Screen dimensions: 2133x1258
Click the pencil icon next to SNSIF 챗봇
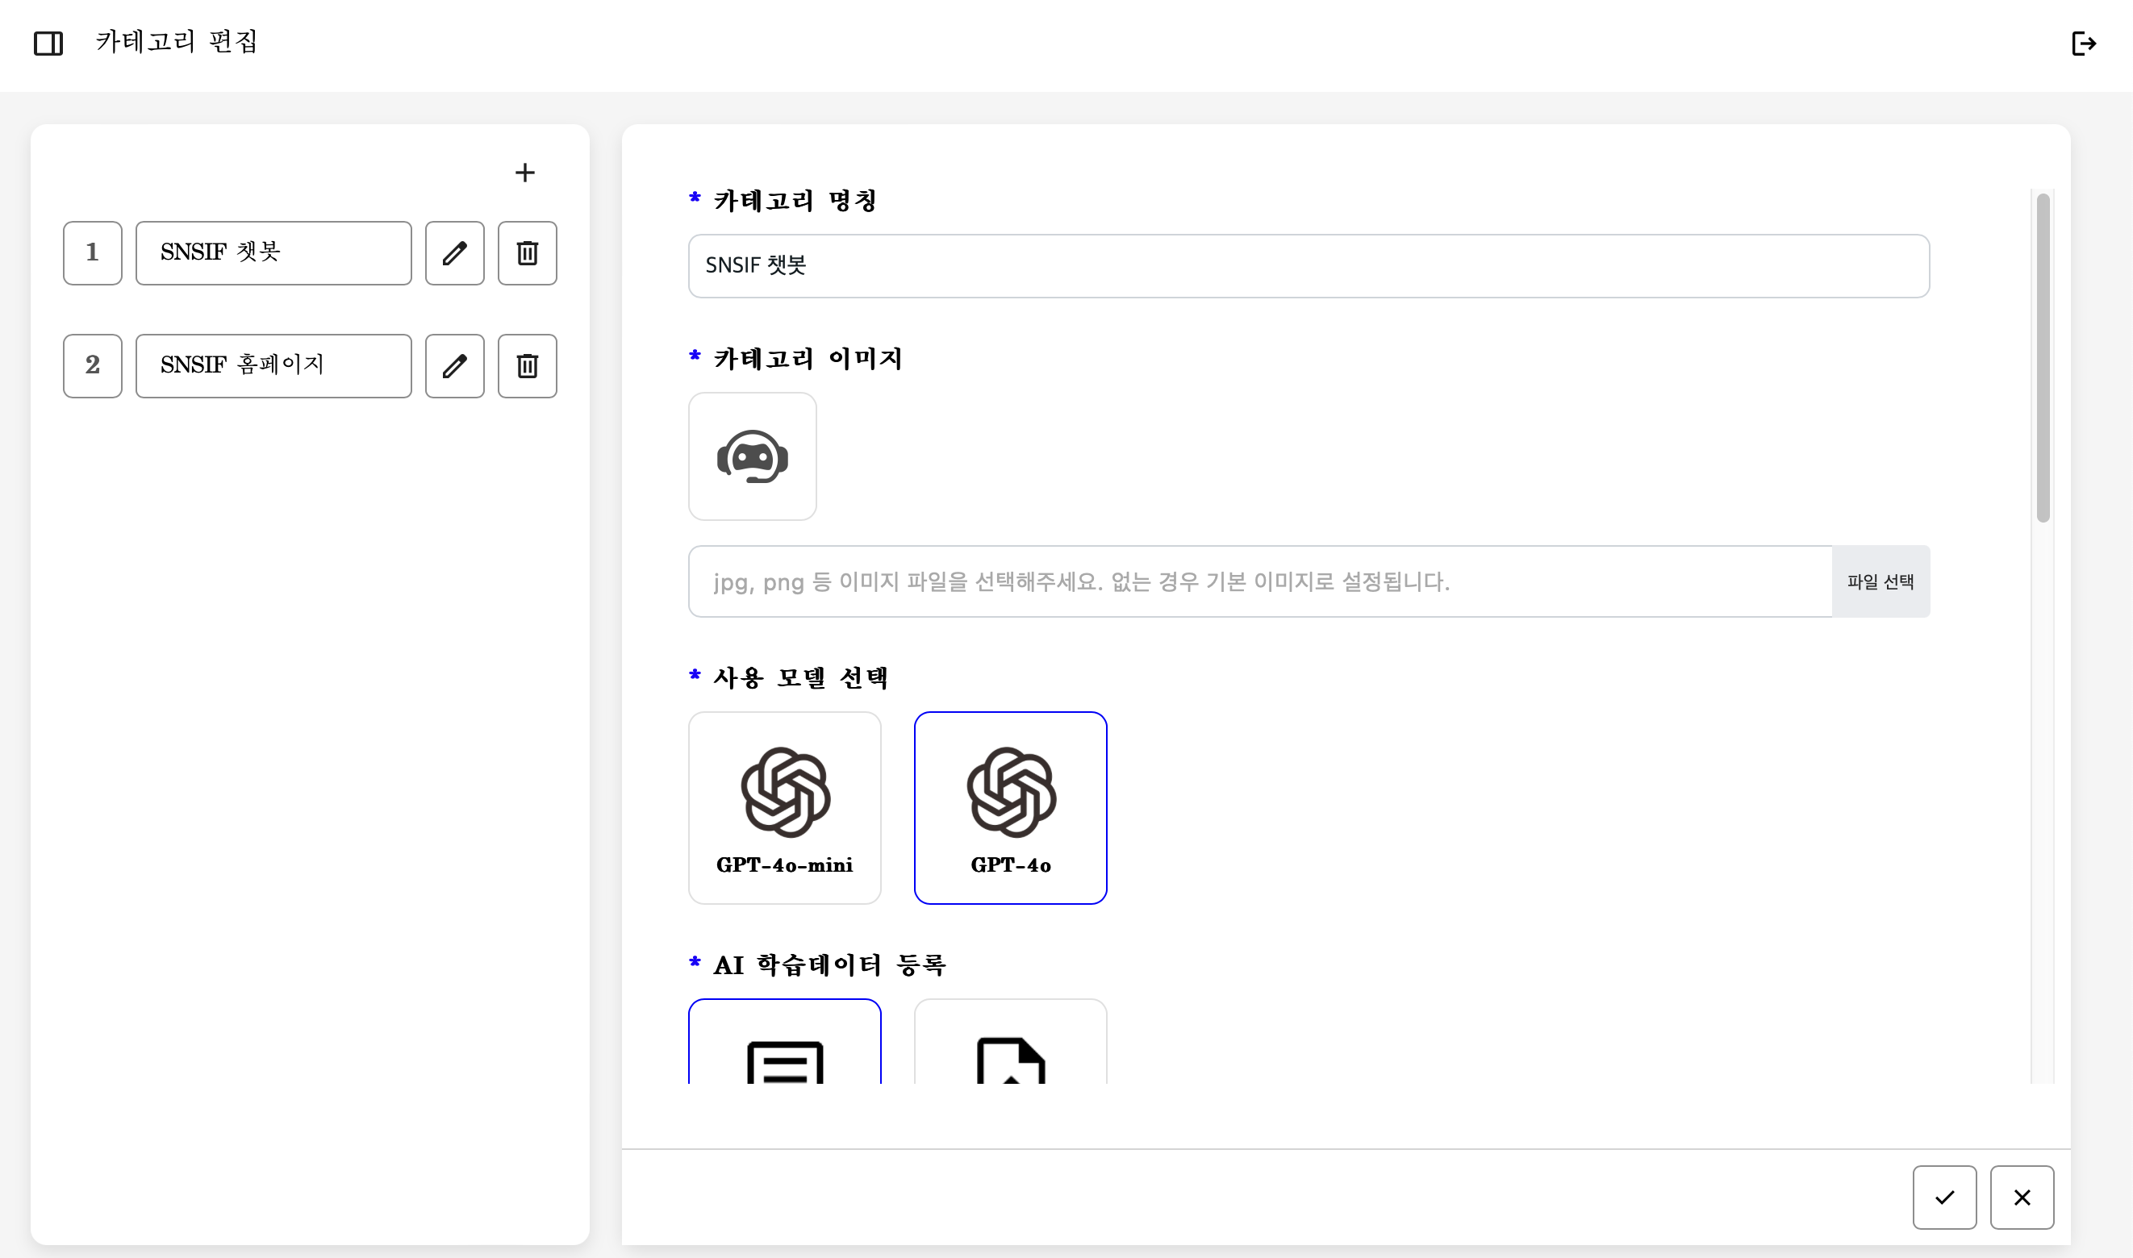click(454, 252)
